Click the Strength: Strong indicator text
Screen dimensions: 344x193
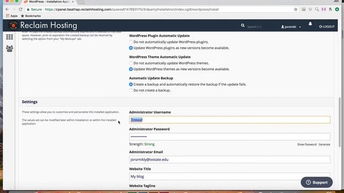[x=142, y=144]
